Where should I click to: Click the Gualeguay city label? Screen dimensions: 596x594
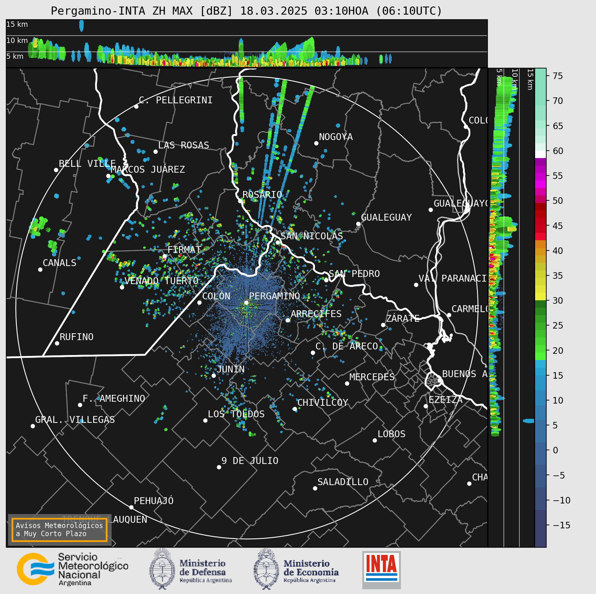(386, 217)
